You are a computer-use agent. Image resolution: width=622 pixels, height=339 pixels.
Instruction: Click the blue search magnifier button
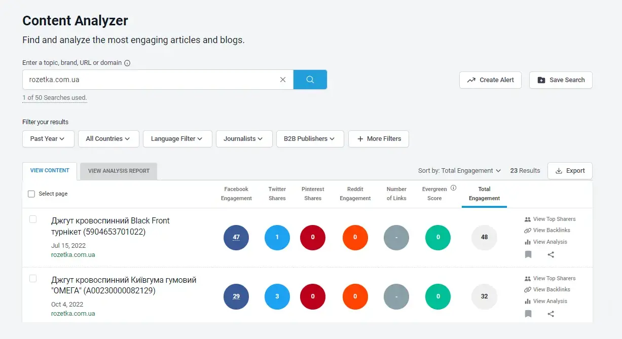[310, 80]
